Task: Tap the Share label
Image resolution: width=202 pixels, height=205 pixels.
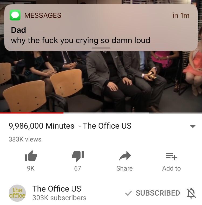Action: [124, 168]
